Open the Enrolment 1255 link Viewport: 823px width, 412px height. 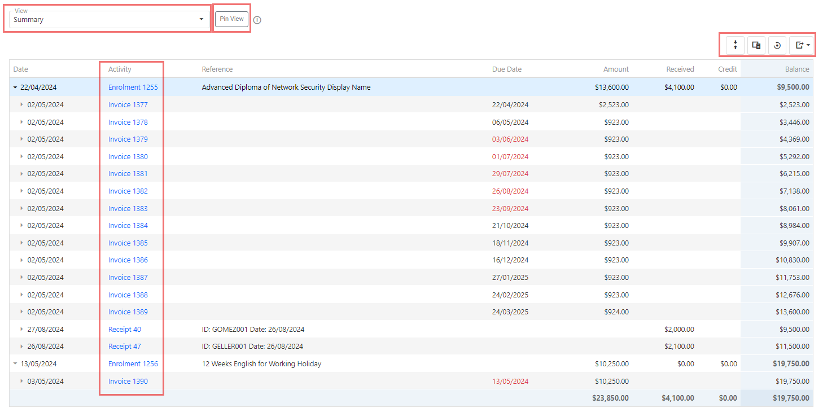coord(133,87)
